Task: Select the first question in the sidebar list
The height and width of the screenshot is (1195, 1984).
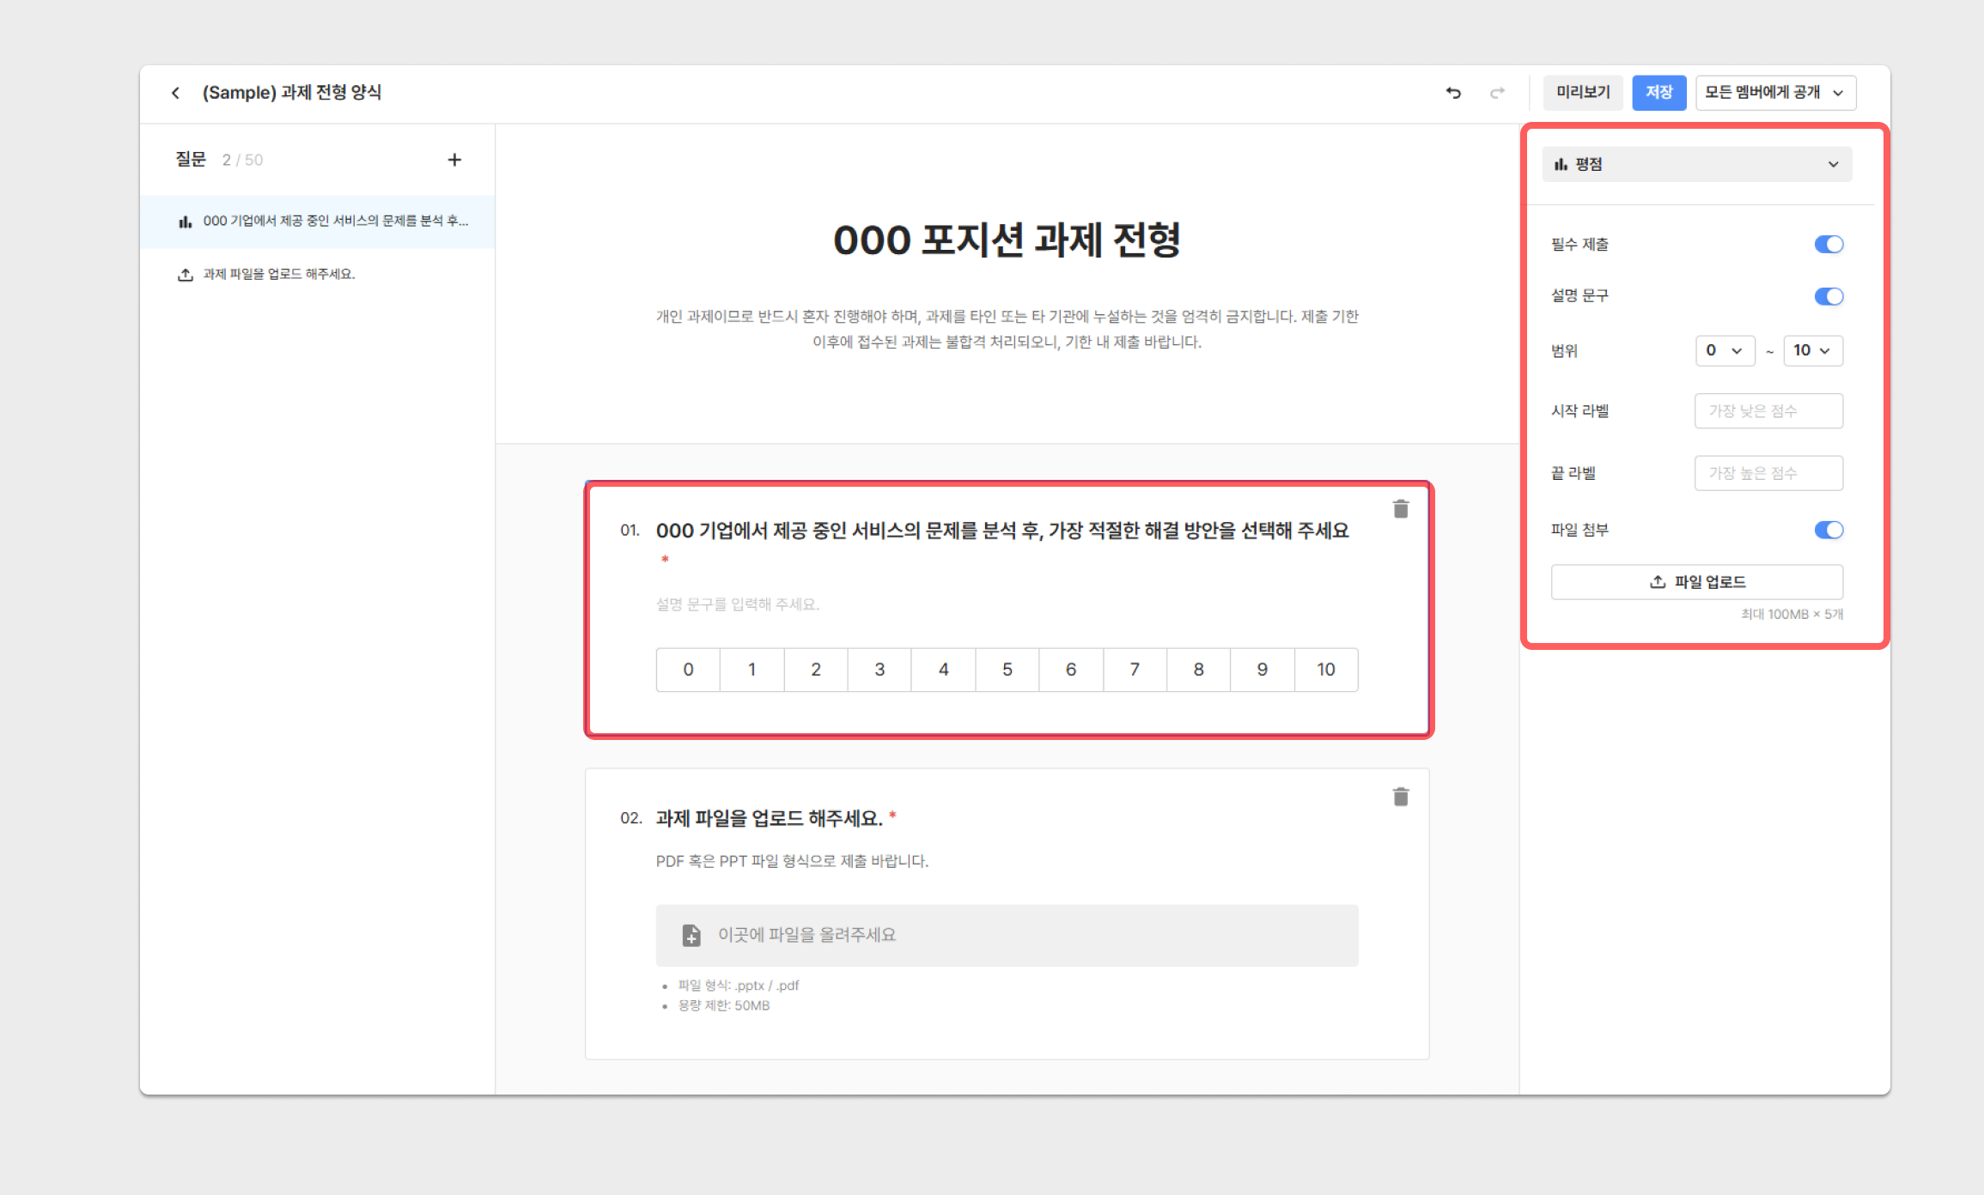Action: pyautogui.click(x=326, y=221)
